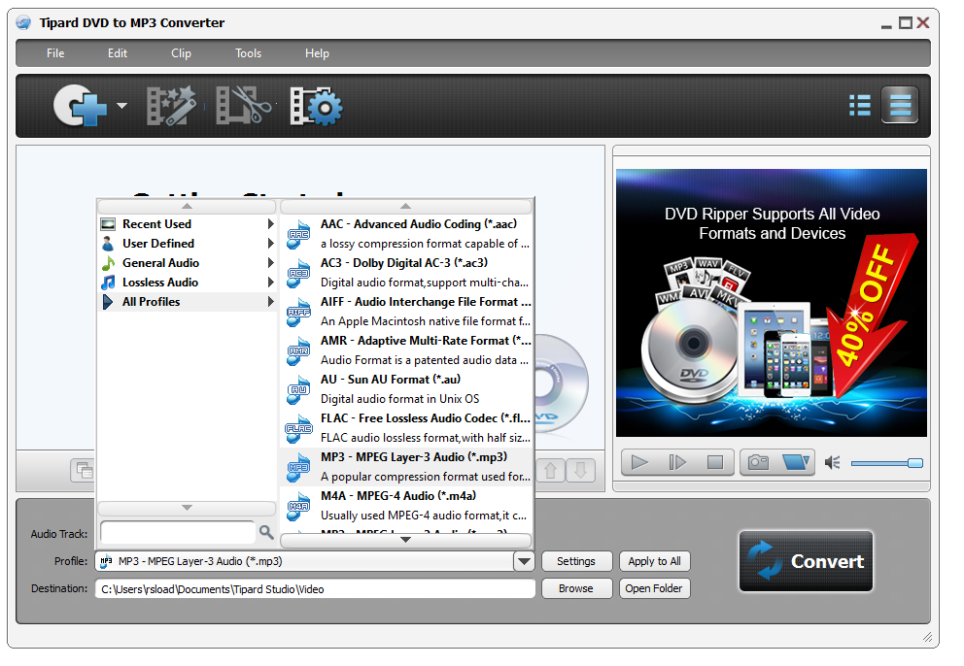The width and height of the screenshot is (964, 666).
Task: Click the format list scroll-up arrow
Action: coord(406,207)
